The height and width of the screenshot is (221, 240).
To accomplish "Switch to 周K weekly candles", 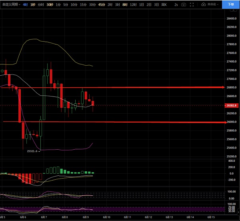I will click(x=164, y=5).
